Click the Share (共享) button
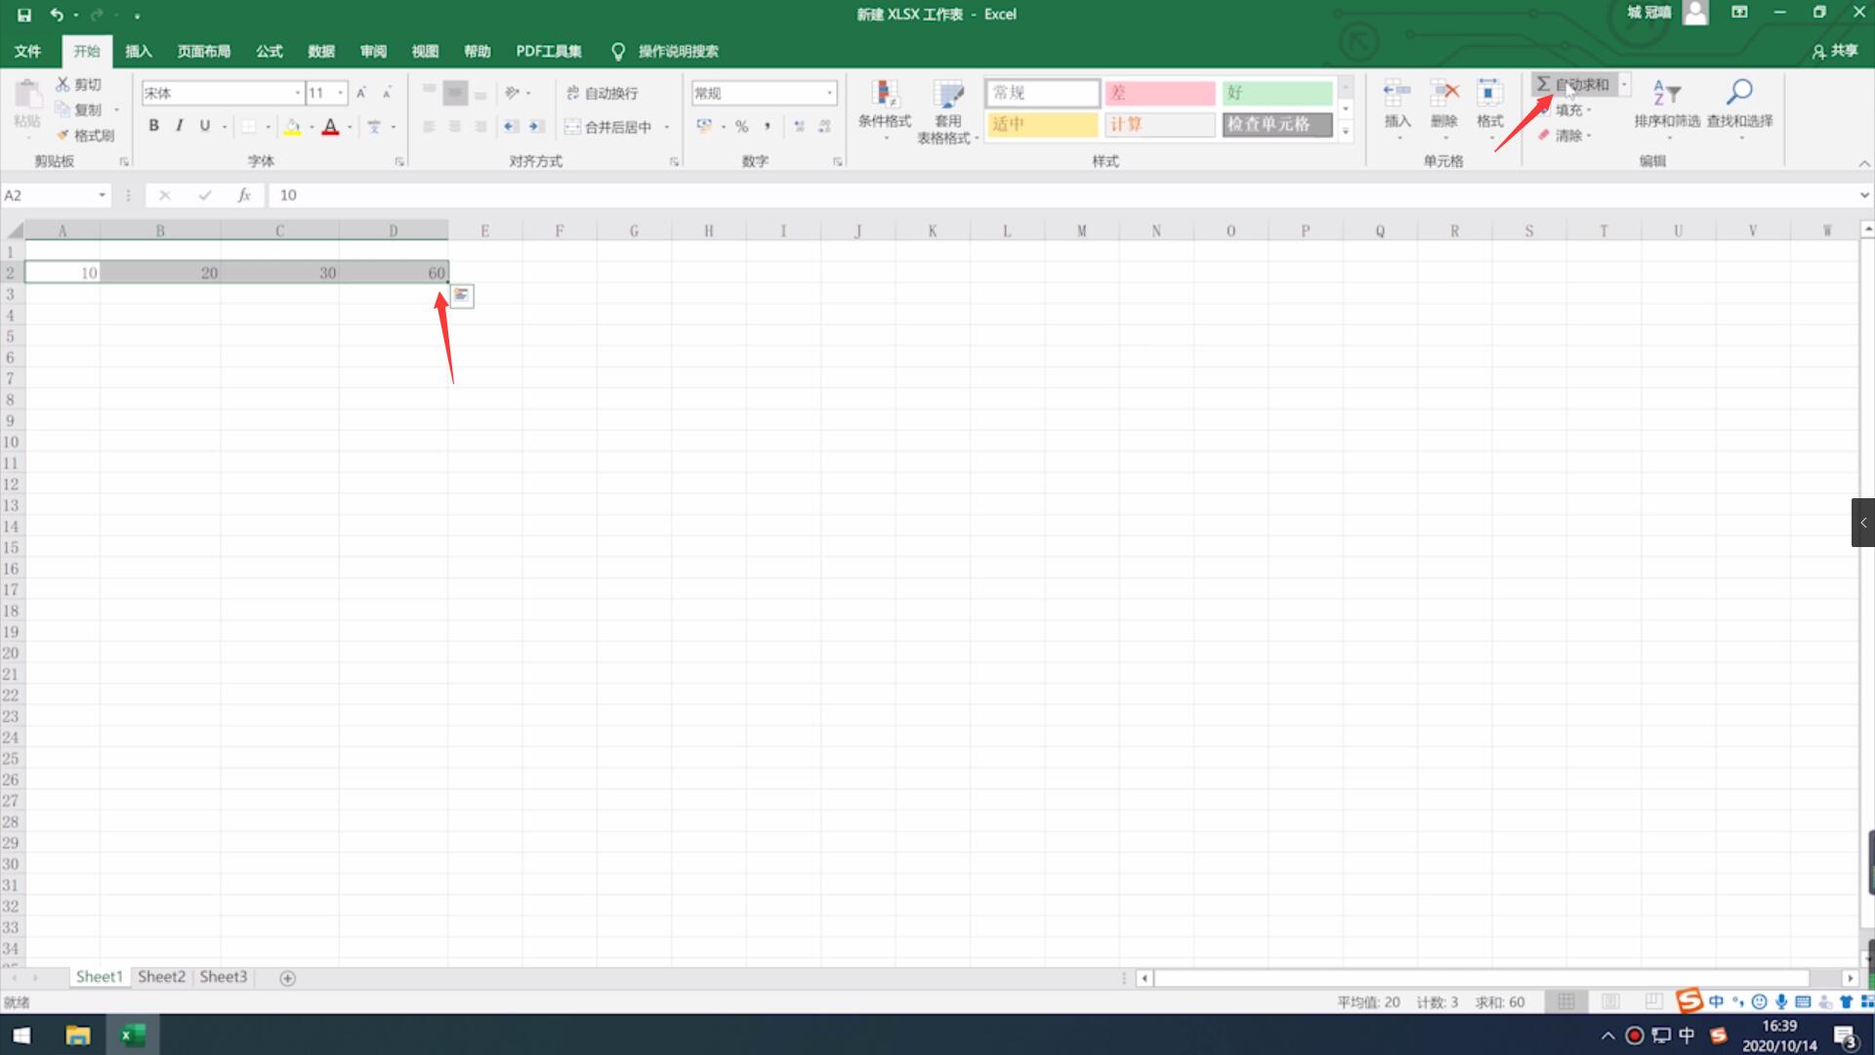 pos(1835,51)
